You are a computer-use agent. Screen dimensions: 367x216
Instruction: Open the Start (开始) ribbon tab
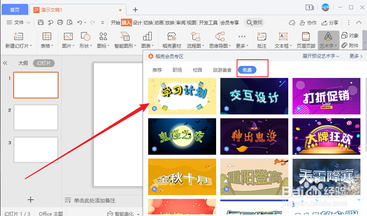[115, 22]
